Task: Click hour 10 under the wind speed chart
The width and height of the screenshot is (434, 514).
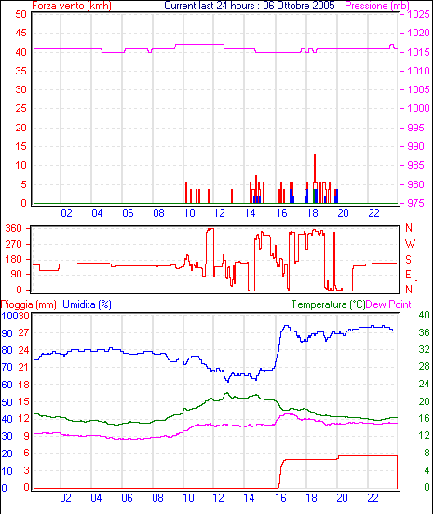Action: [x=189, y=213]
